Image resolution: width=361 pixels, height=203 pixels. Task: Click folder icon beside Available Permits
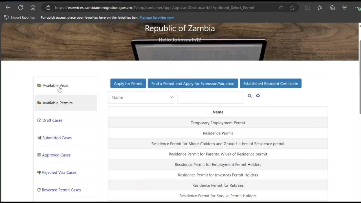(39, 103)
